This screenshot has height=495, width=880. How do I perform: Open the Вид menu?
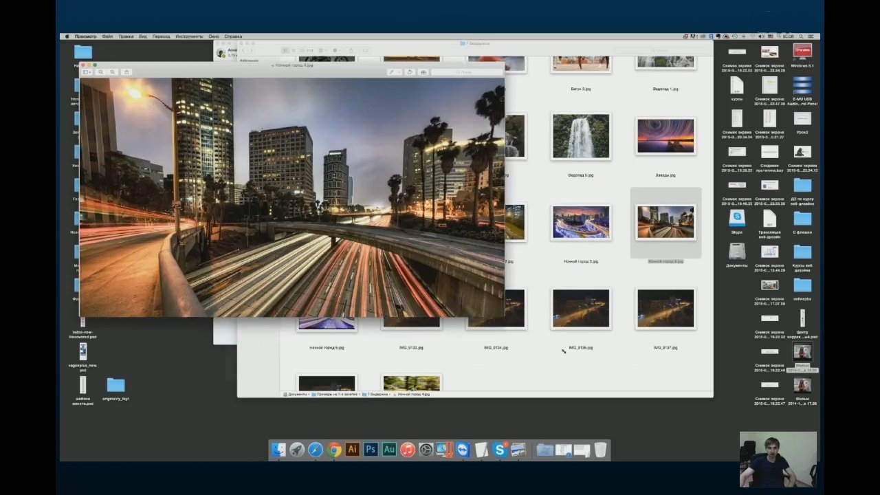coord(143,36)
